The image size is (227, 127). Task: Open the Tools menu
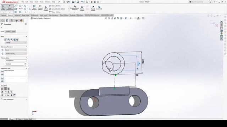(41, 2)
